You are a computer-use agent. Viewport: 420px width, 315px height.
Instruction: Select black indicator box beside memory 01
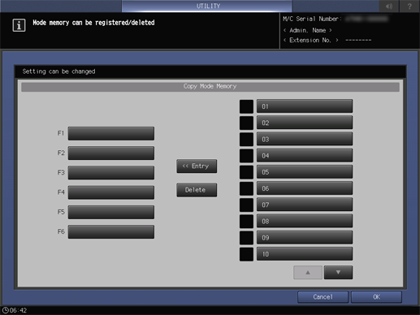246,106
